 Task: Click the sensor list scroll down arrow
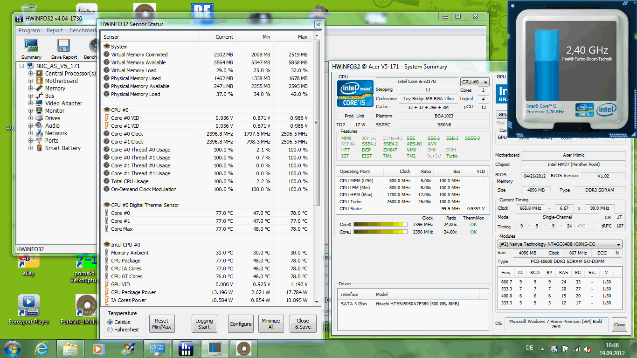[x=317, y=302]
